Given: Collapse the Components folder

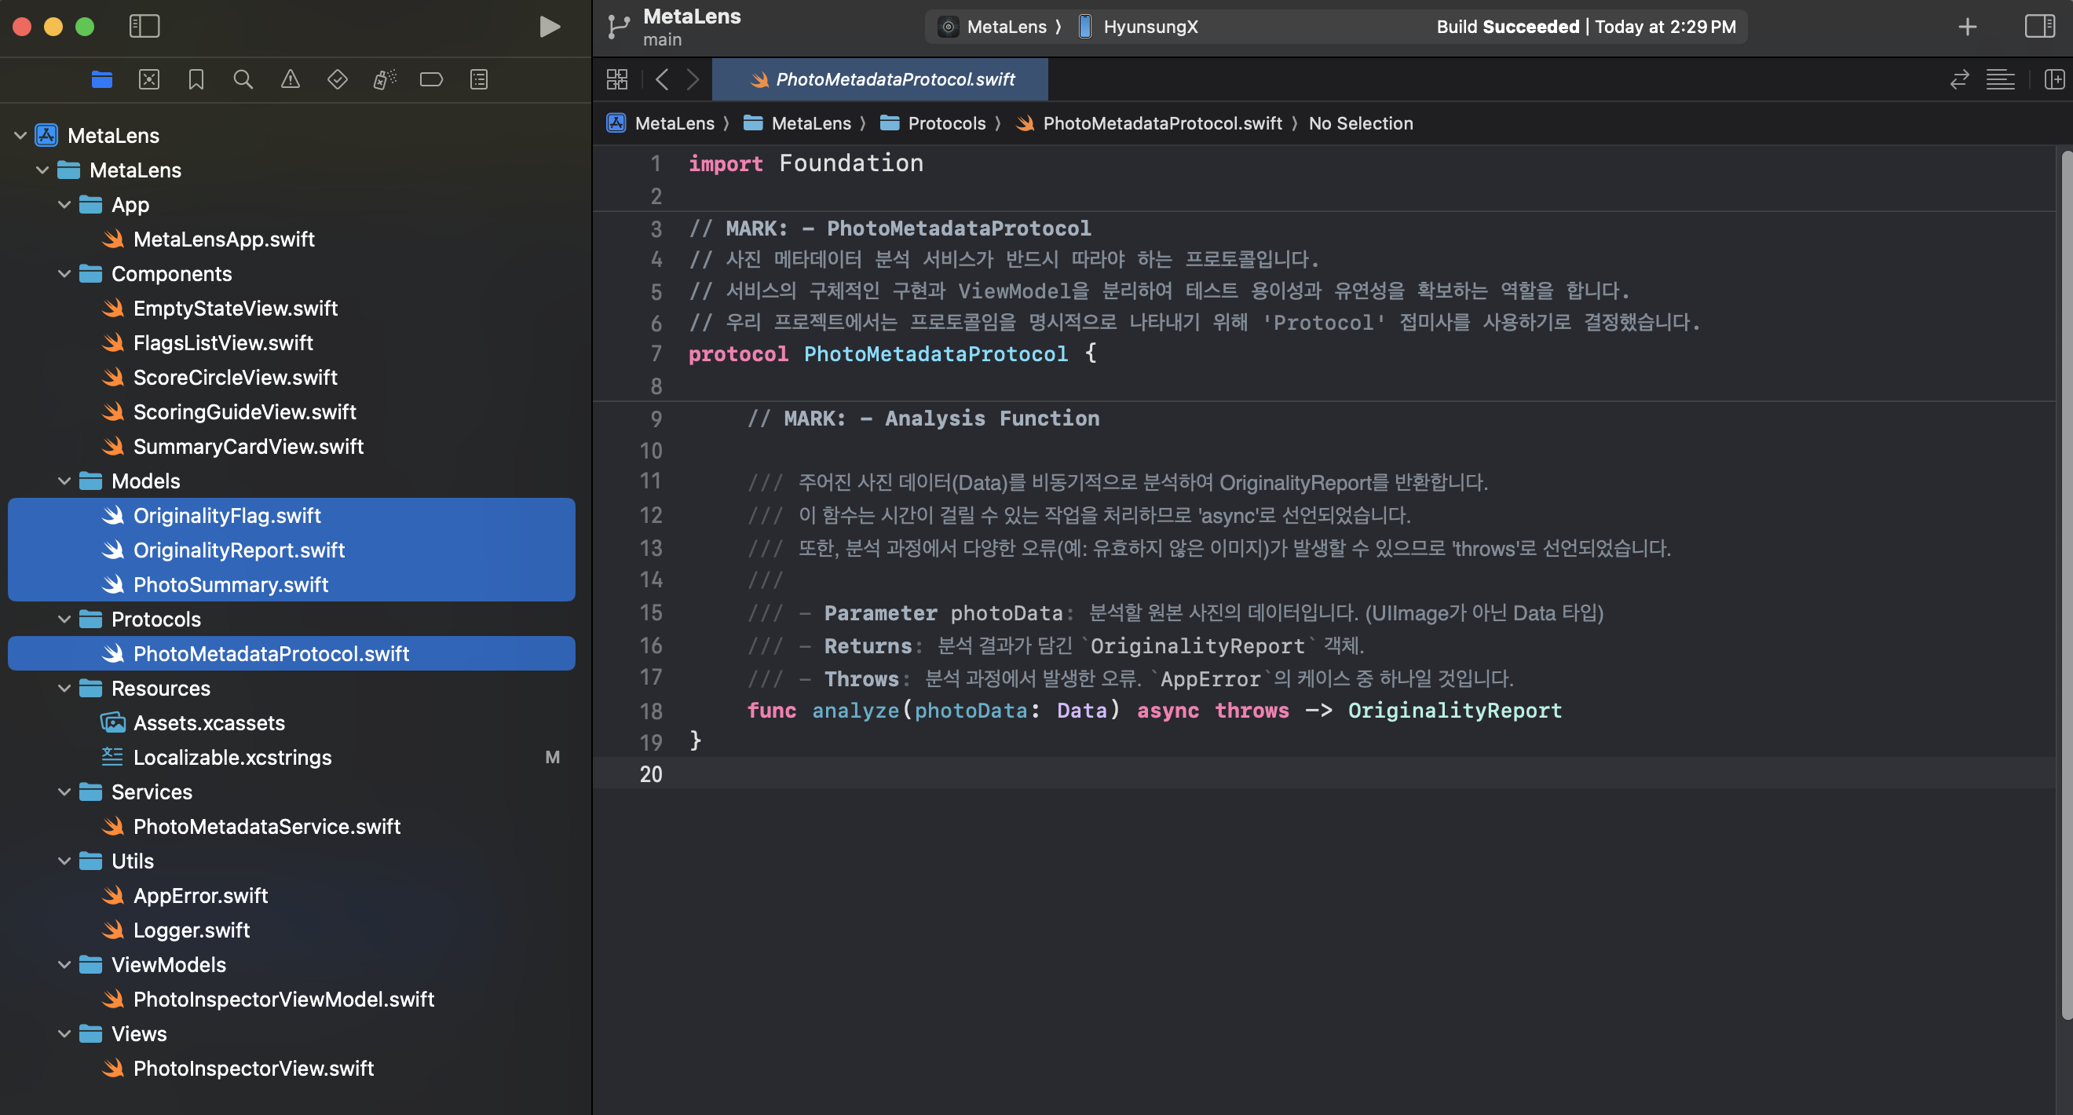Looking at the screenshot, I should tap(64, 274).
